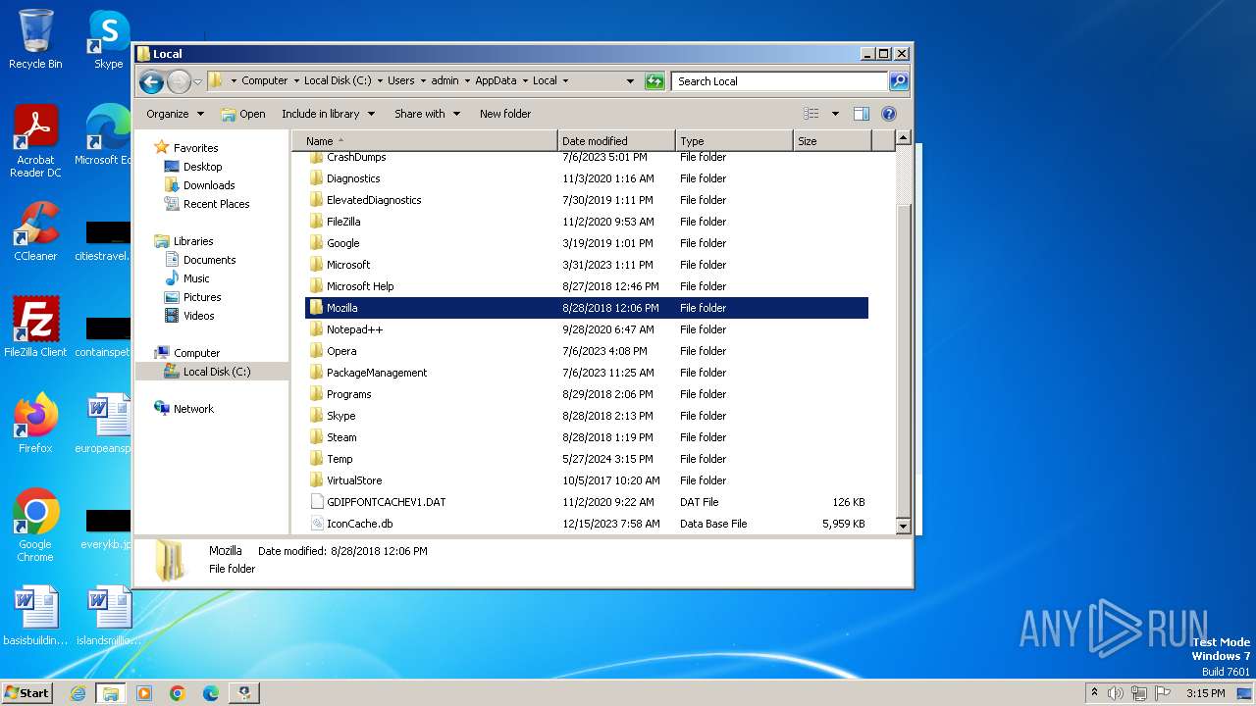Select Libraries in the navigation pane
The height and width of the screenshot is (706, 1256).
coord(193,241)
